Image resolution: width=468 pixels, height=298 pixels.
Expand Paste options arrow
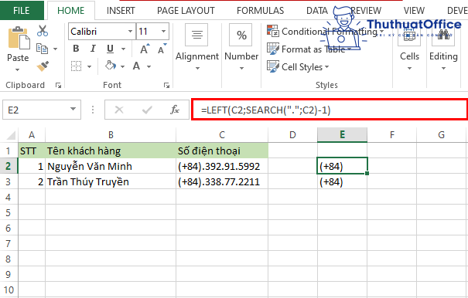tap(17, 69)
